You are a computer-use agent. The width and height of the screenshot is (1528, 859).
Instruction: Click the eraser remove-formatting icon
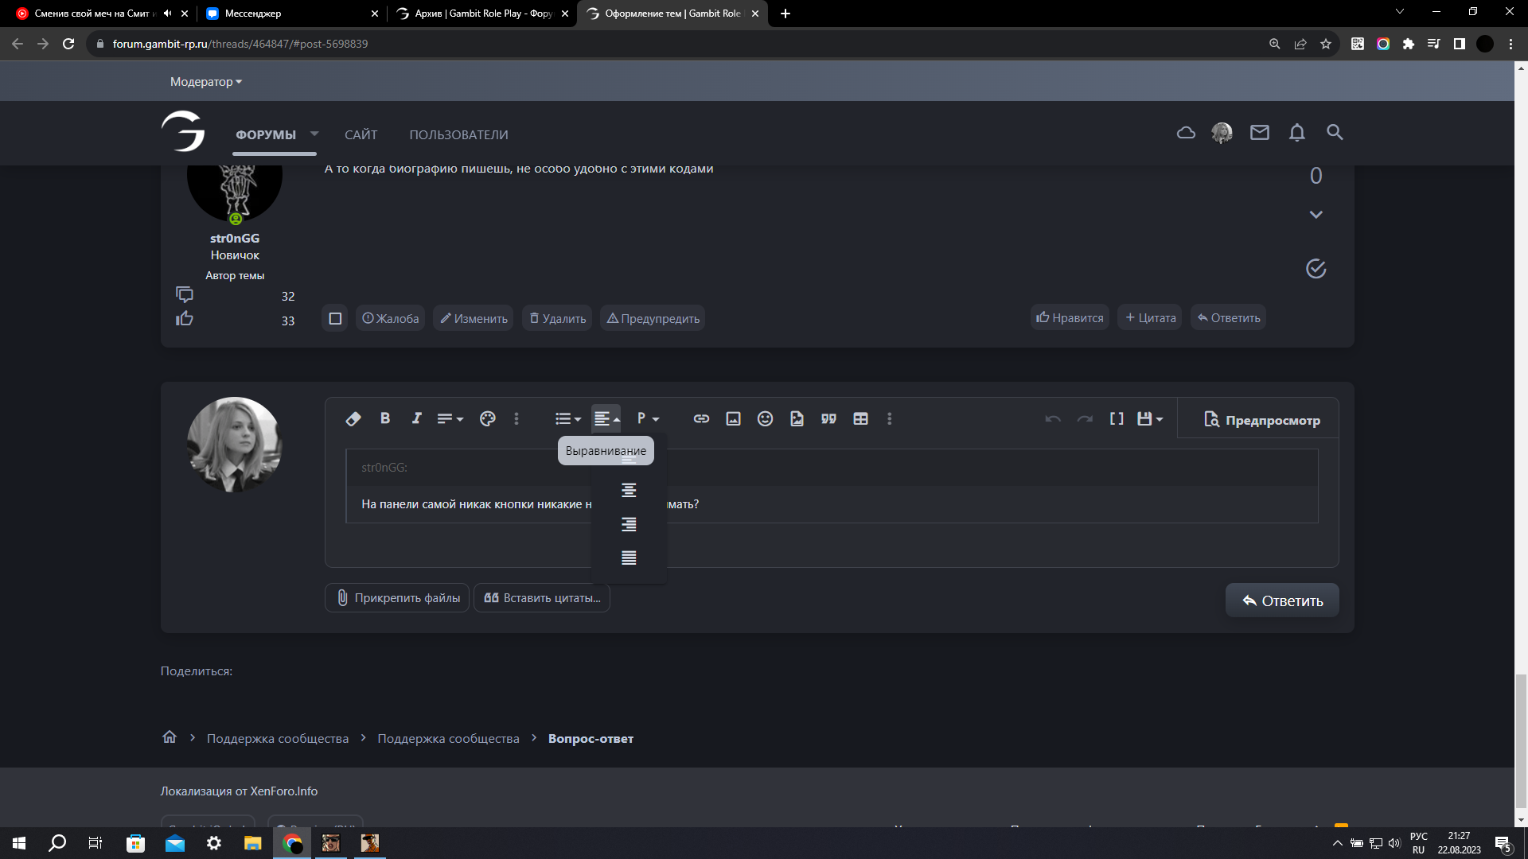pos(353,419)
